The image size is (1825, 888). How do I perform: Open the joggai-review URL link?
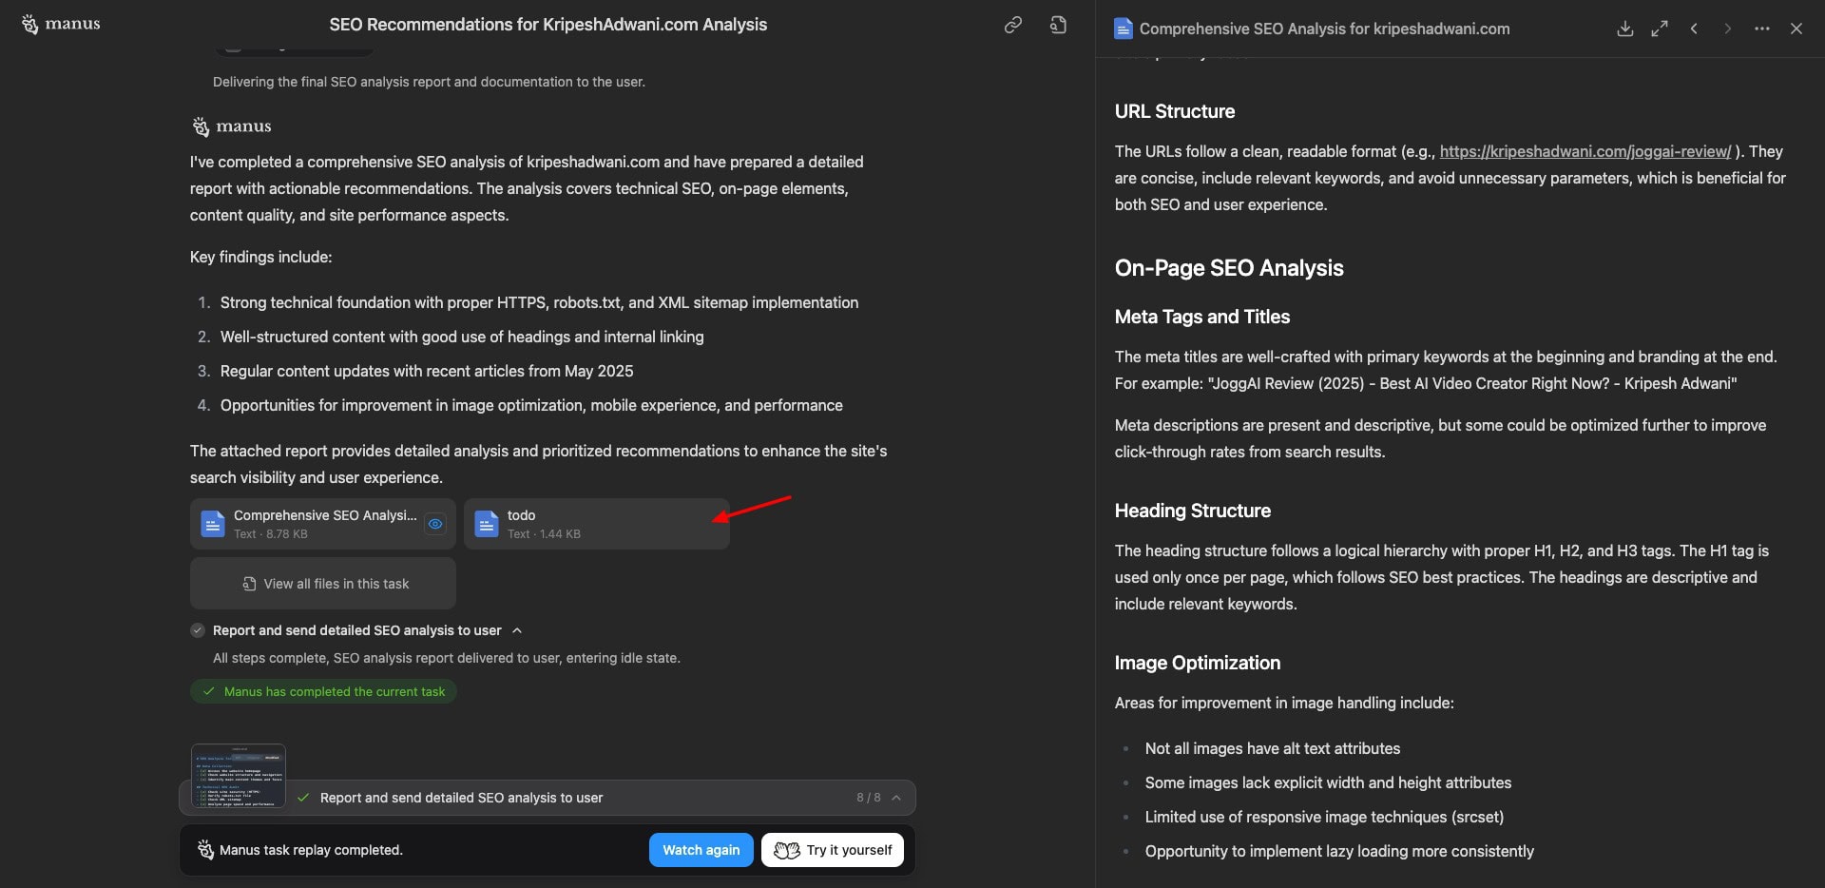pos(1585,151)
